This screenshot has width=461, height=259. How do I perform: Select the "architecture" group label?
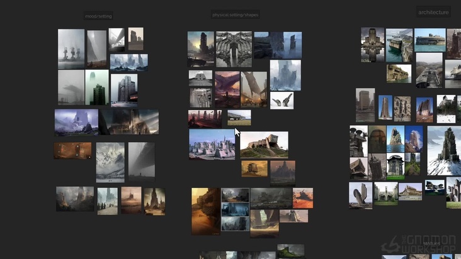click(x=433, y=13)
